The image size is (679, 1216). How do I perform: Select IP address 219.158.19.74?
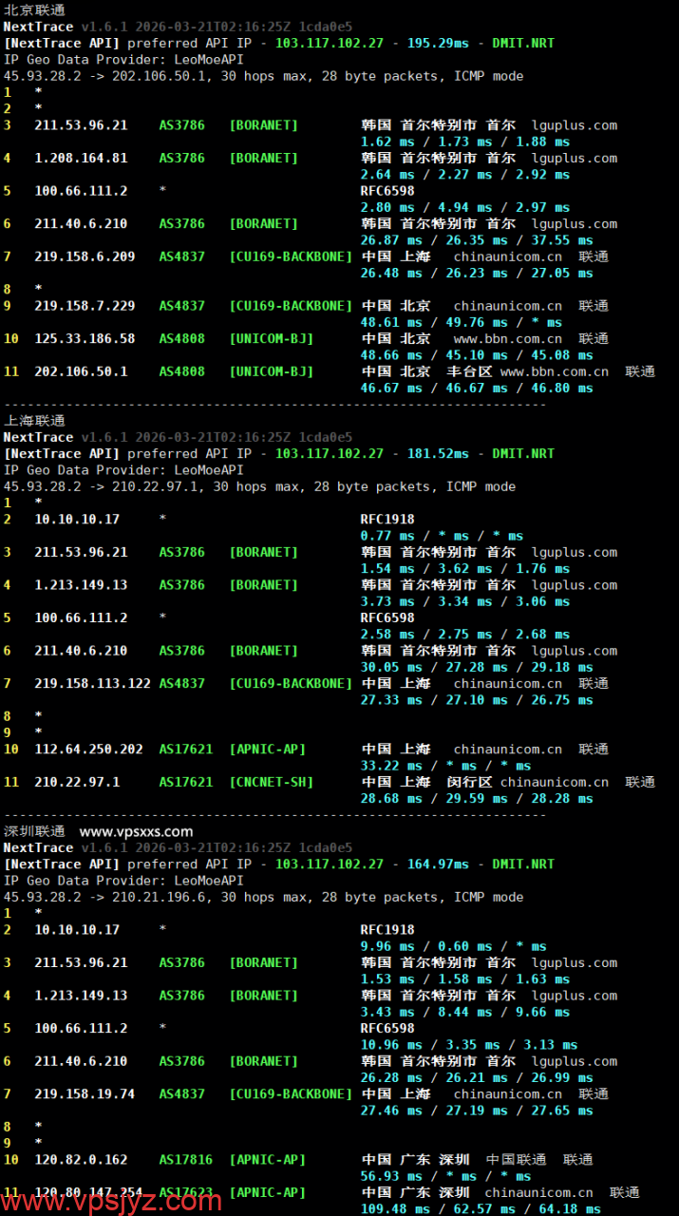click(x=85, y=1093)
